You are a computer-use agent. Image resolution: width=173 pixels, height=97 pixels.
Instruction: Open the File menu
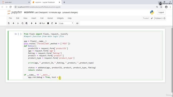[10, 18]
